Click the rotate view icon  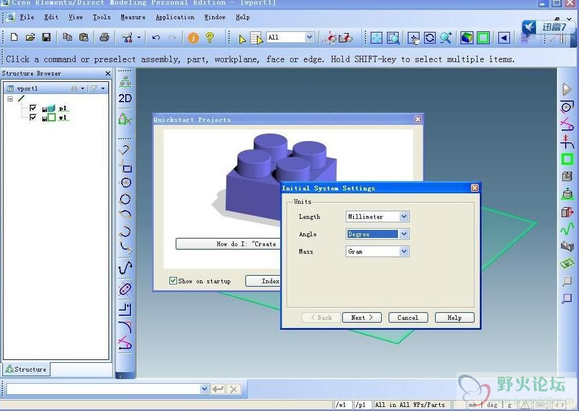pos(429,38)
